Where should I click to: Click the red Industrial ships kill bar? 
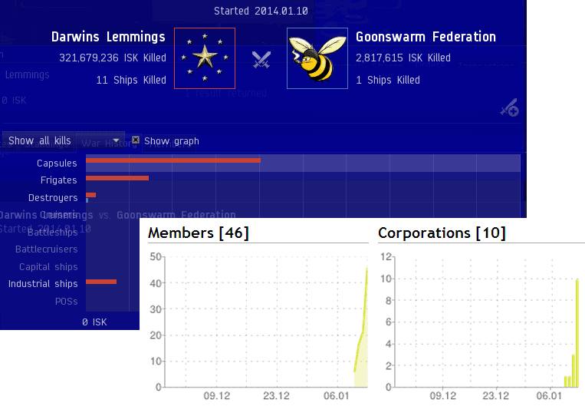101,282
